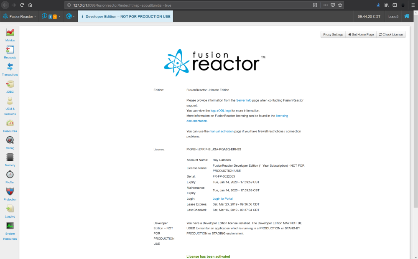Click the fusion reactor logo image
418x259 pixels.
point(214,63)
